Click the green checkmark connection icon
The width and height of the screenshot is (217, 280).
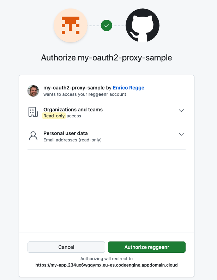click(x=107, y=25)
